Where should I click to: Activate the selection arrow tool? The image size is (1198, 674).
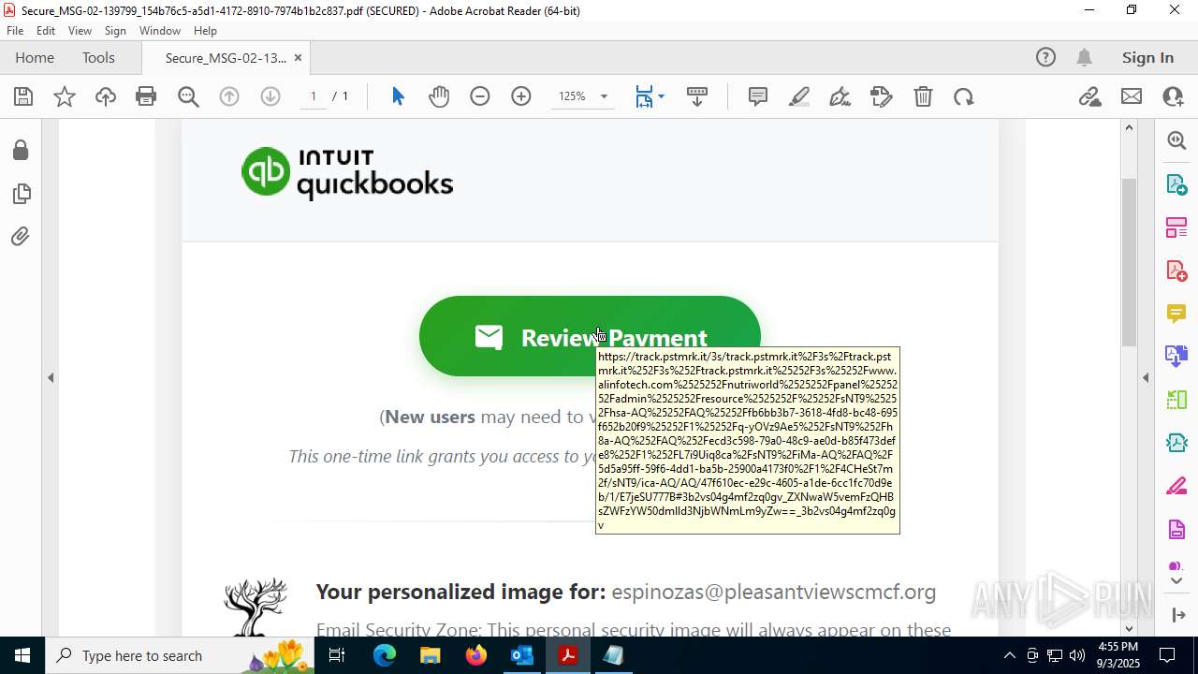[x=398, y=96]
